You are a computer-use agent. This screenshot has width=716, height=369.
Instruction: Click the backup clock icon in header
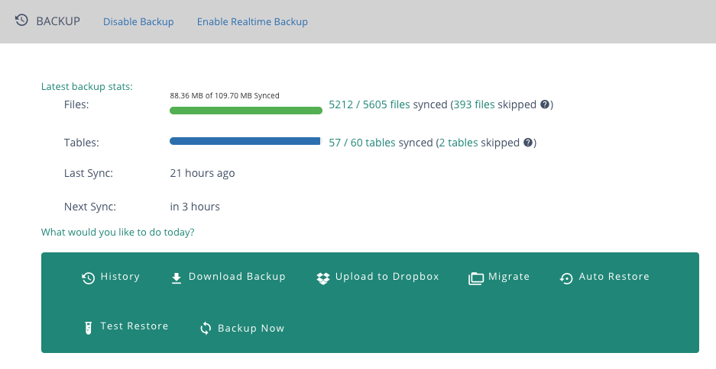point(21,21)
